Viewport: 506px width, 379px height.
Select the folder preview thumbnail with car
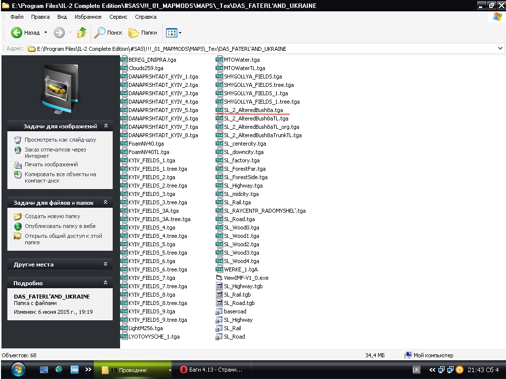pyautogui.click(x=60, y=88)
